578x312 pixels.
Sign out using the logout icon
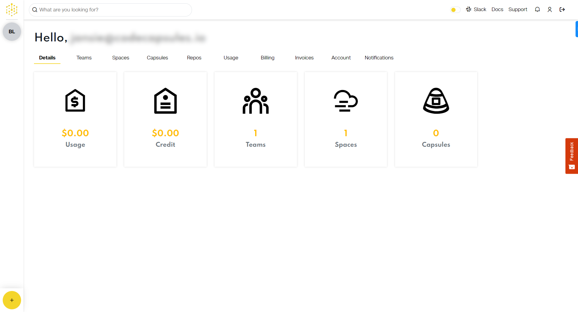pyautogui.click(x=562, y=9)
